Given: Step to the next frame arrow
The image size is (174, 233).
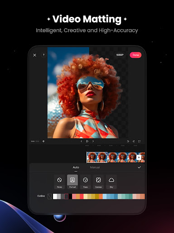Looking at the screenshot, I should (x=93, y=141).
